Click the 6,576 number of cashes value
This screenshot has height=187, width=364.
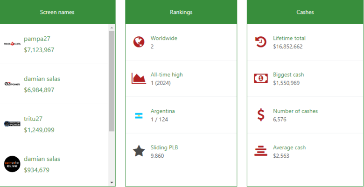280,120
